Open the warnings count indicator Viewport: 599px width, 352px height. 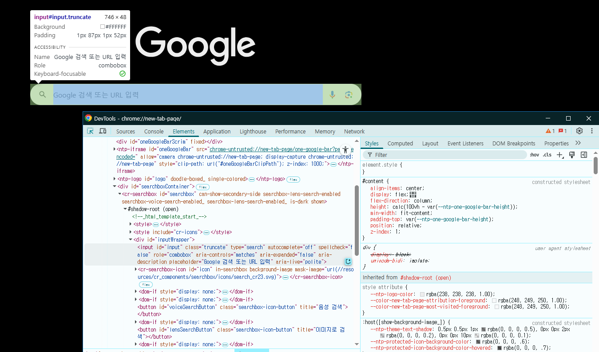(550, 131)
